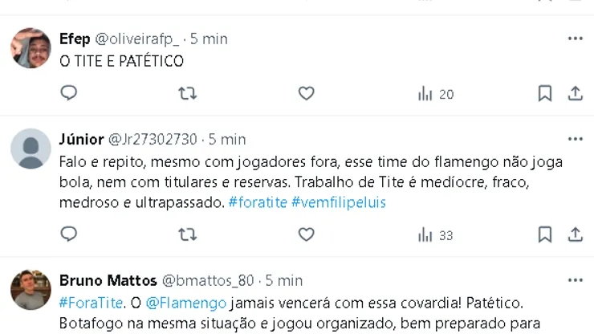Screen dimensions: 594x334
Task: Open more options for Júnior's tweet
Action: coord(575,139)
